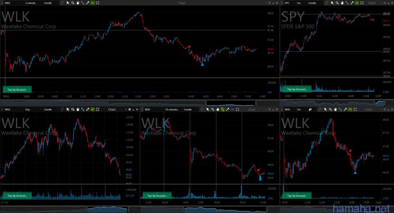Activate the zoom magnifier in WLK Day chart
Screen dimensions: 394x213
(x=73, y=110)
